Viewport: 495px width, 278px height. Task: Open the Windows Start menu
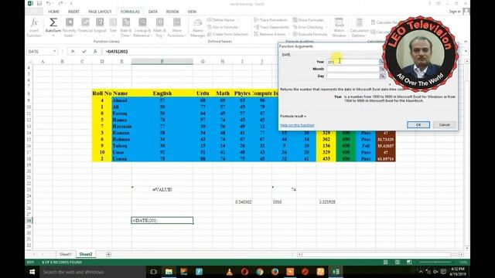tap(32, 272)
